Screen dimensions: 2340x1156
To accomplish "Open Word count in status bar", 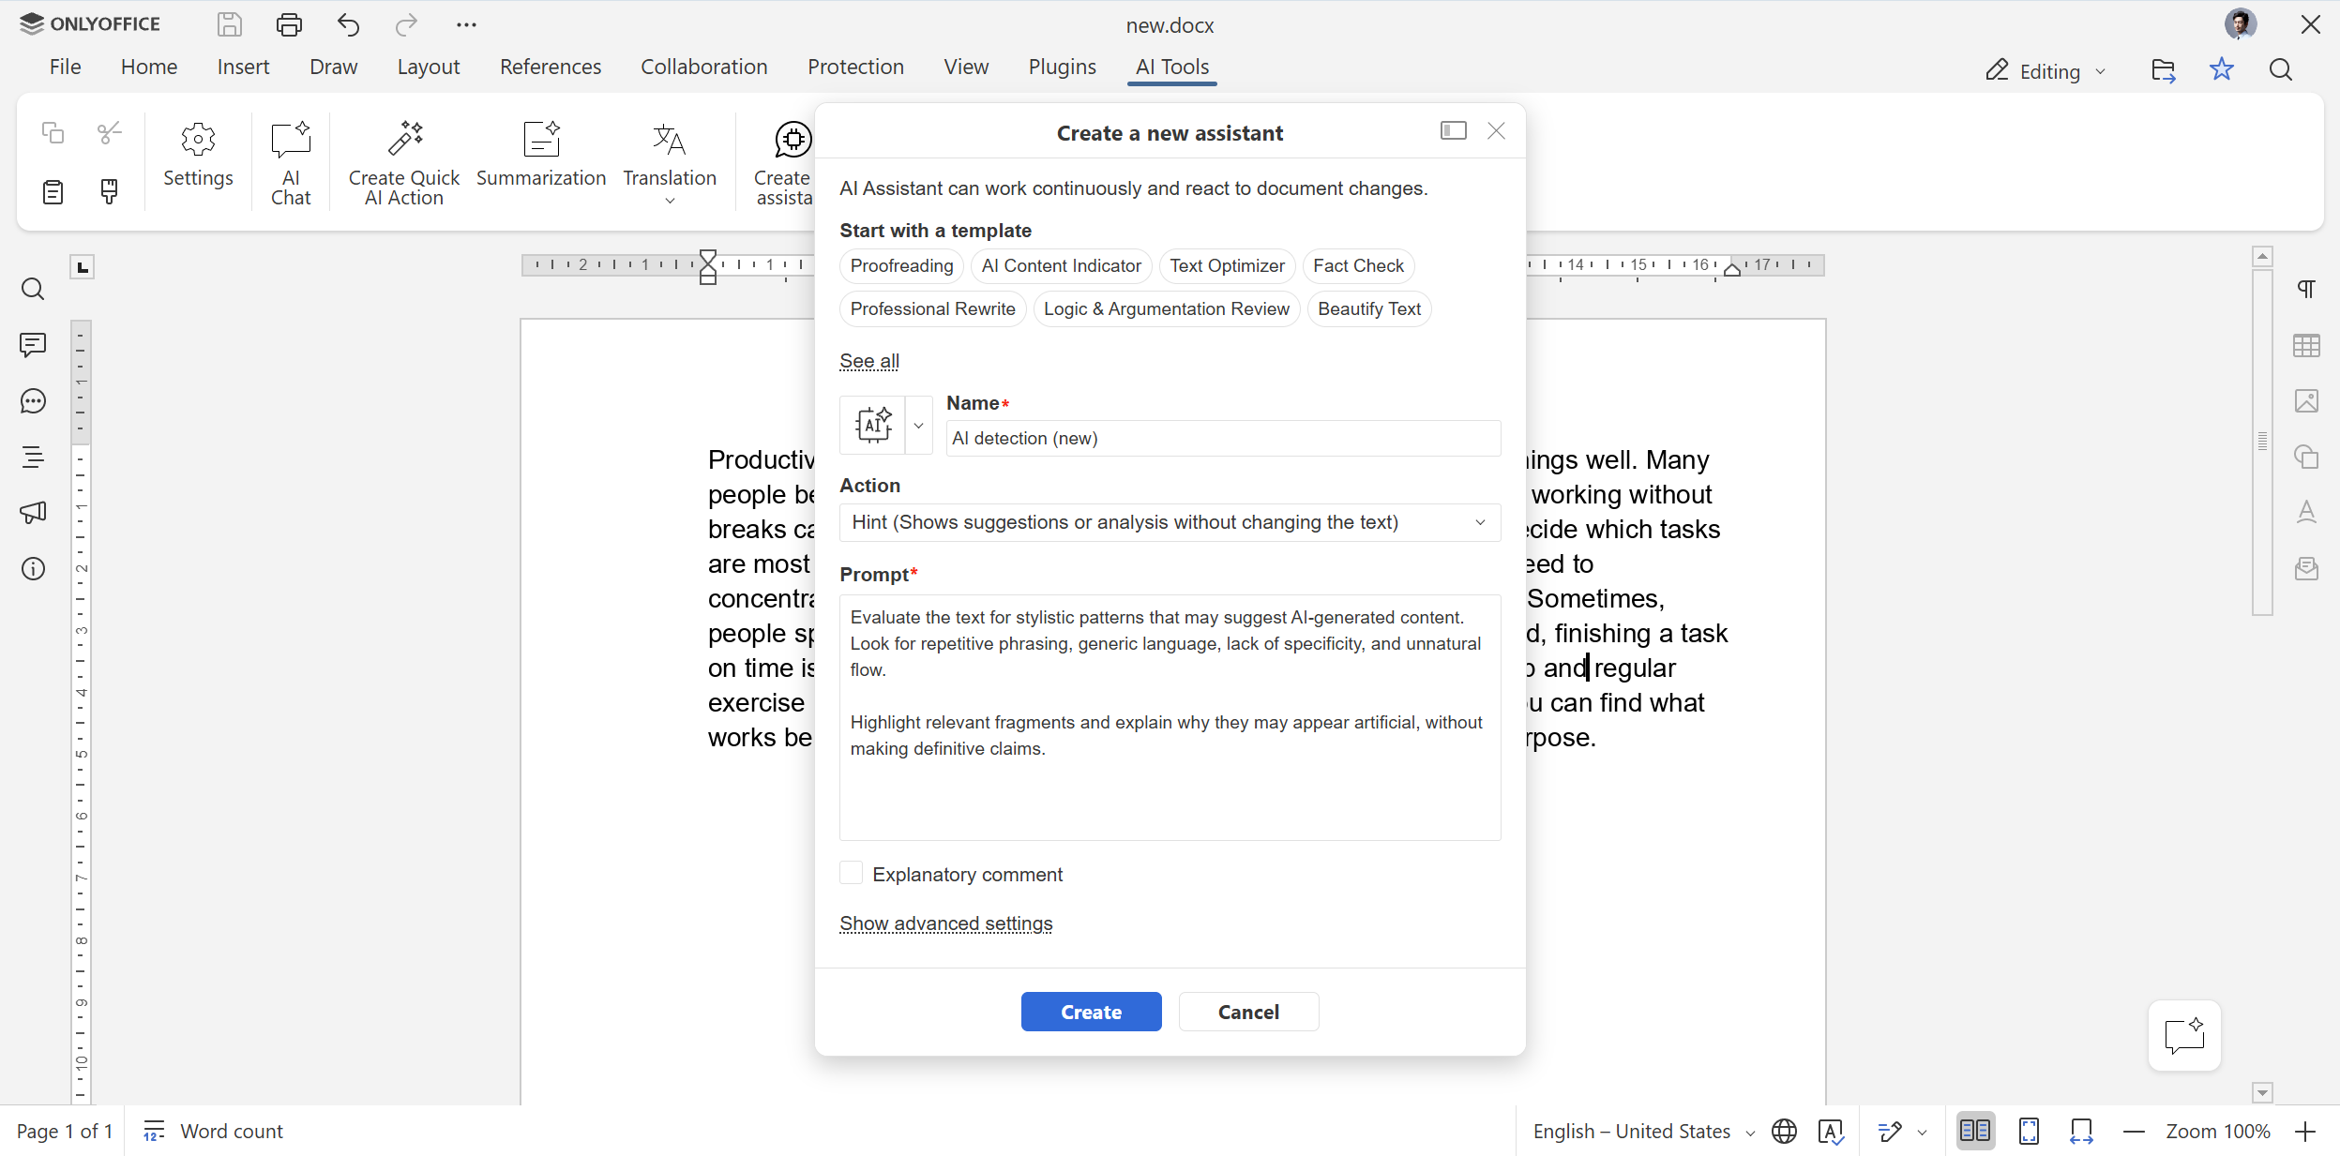I will coord(213,1132).
